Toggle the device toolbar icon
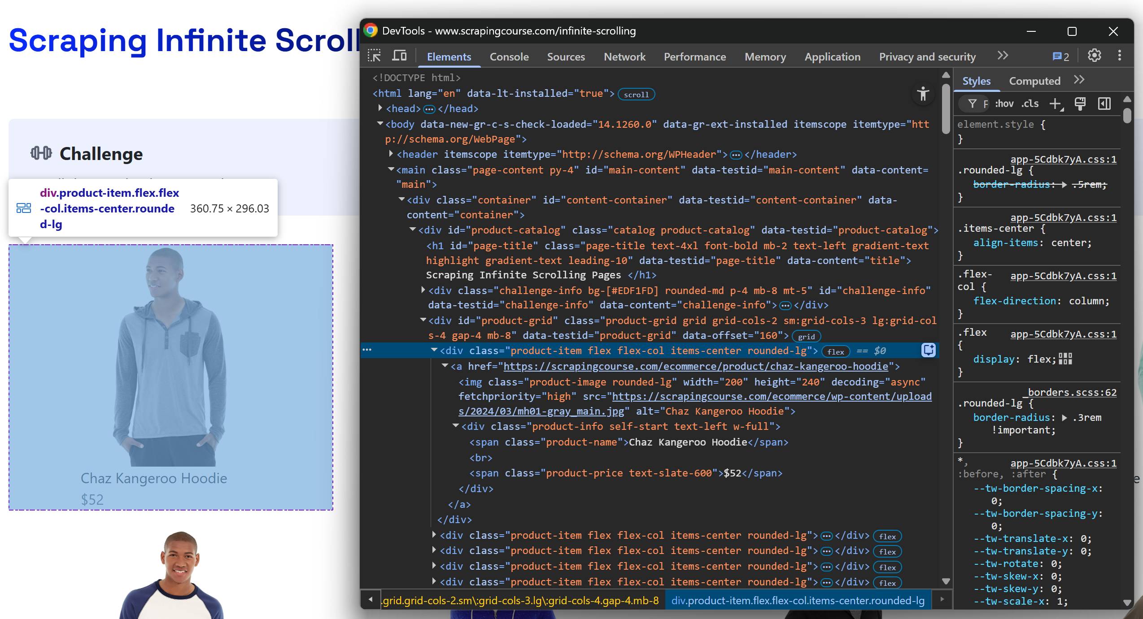The height and width of the screenshot is (619, 1143). (399, 56)
